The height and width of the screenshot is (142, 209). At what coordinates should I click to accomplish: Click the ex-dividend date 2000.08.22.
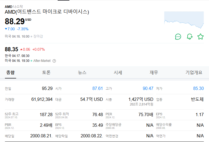(x=92, y=136)
